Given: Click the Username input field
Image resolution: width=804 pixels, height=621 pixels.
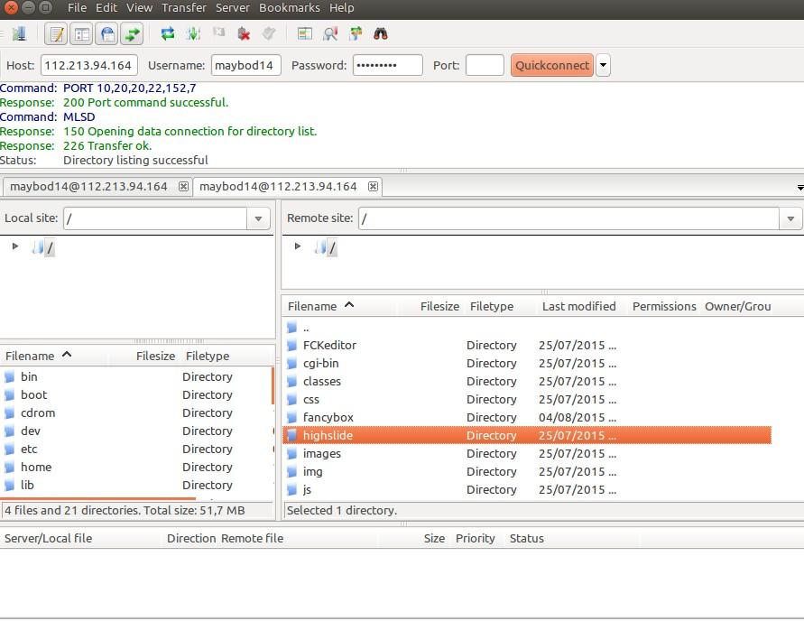Looking at the screenshot, I should (246, 65).
